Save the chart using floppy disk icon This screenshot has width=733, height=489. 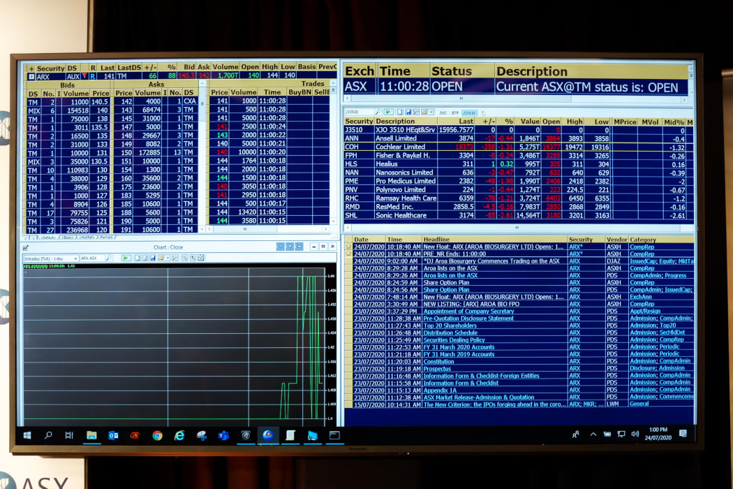(152, 258)
